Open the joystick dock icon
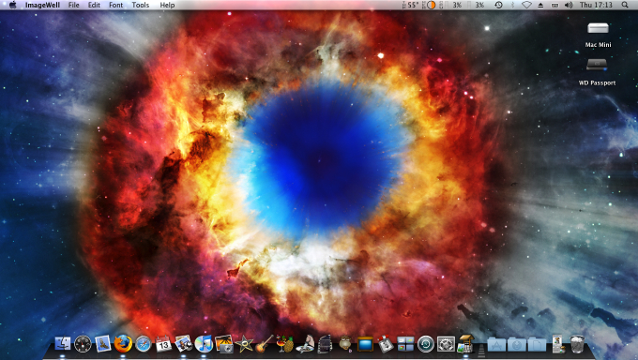 (x=386, y=344)
